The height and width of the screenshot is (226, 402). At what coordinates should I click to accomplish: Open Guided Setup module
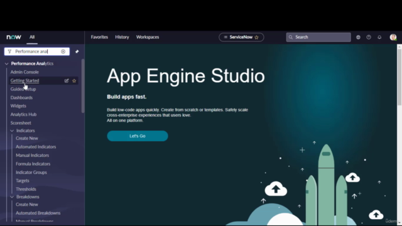23,89
